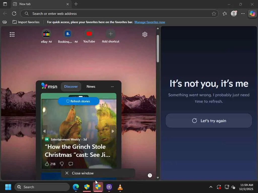Open Manage favorites now link

[150, 22]
